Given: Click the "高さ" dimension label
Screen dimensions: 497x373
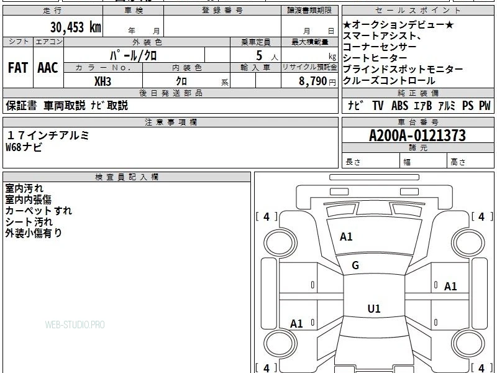Looking at the screenshot, I should point(458,162).
